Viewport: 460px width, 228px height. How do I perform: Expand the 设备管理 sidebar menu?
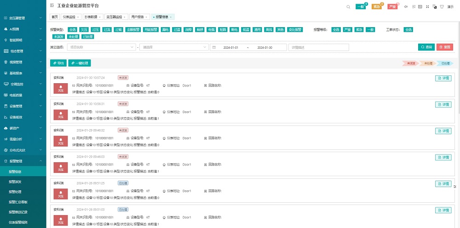(x=23, y=106)
